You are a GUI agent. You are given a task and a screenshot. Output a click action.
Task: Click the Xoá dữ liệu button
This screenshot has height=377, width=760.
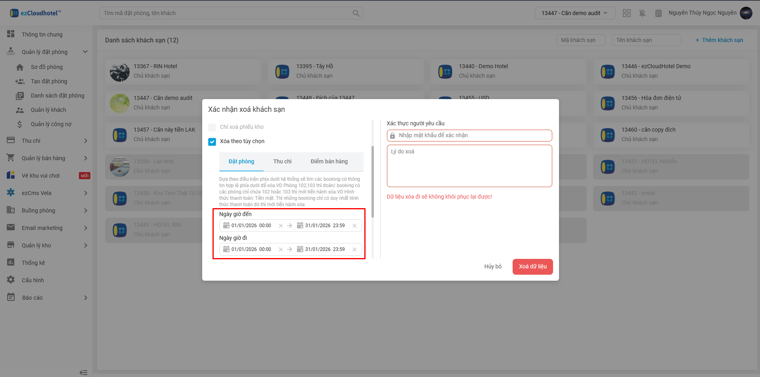pyautogui.click(x=532, y=266)
